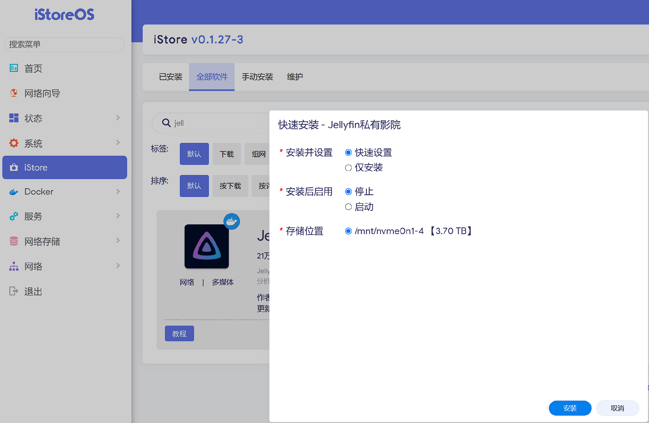Click the Docker whale sidebar icon
Viewport: 649px width, 423px height.
coord(14,192)
